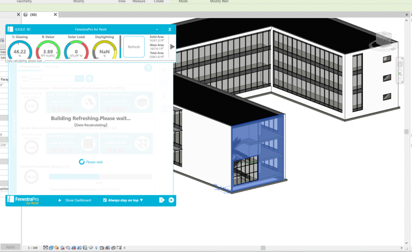The image size is (412, 252).
Task: Open the navigation wheel dropdown arrow
Action: (x=400, y=69)
